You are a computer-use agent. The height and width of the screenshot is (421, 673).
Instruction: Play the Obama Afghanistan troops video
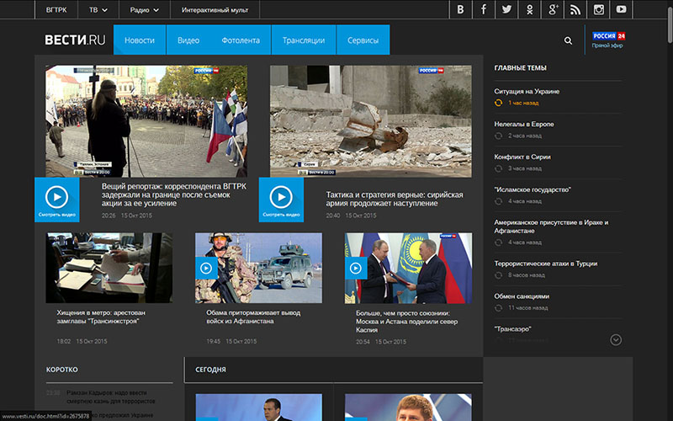(x=206, y=269)
